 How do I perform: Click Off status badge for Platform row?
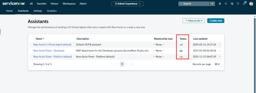click(181, 57)
